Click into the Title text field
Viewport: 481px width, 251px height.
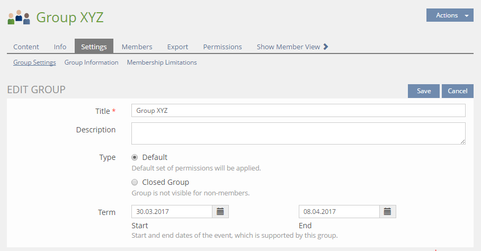[x=298, y=111]
